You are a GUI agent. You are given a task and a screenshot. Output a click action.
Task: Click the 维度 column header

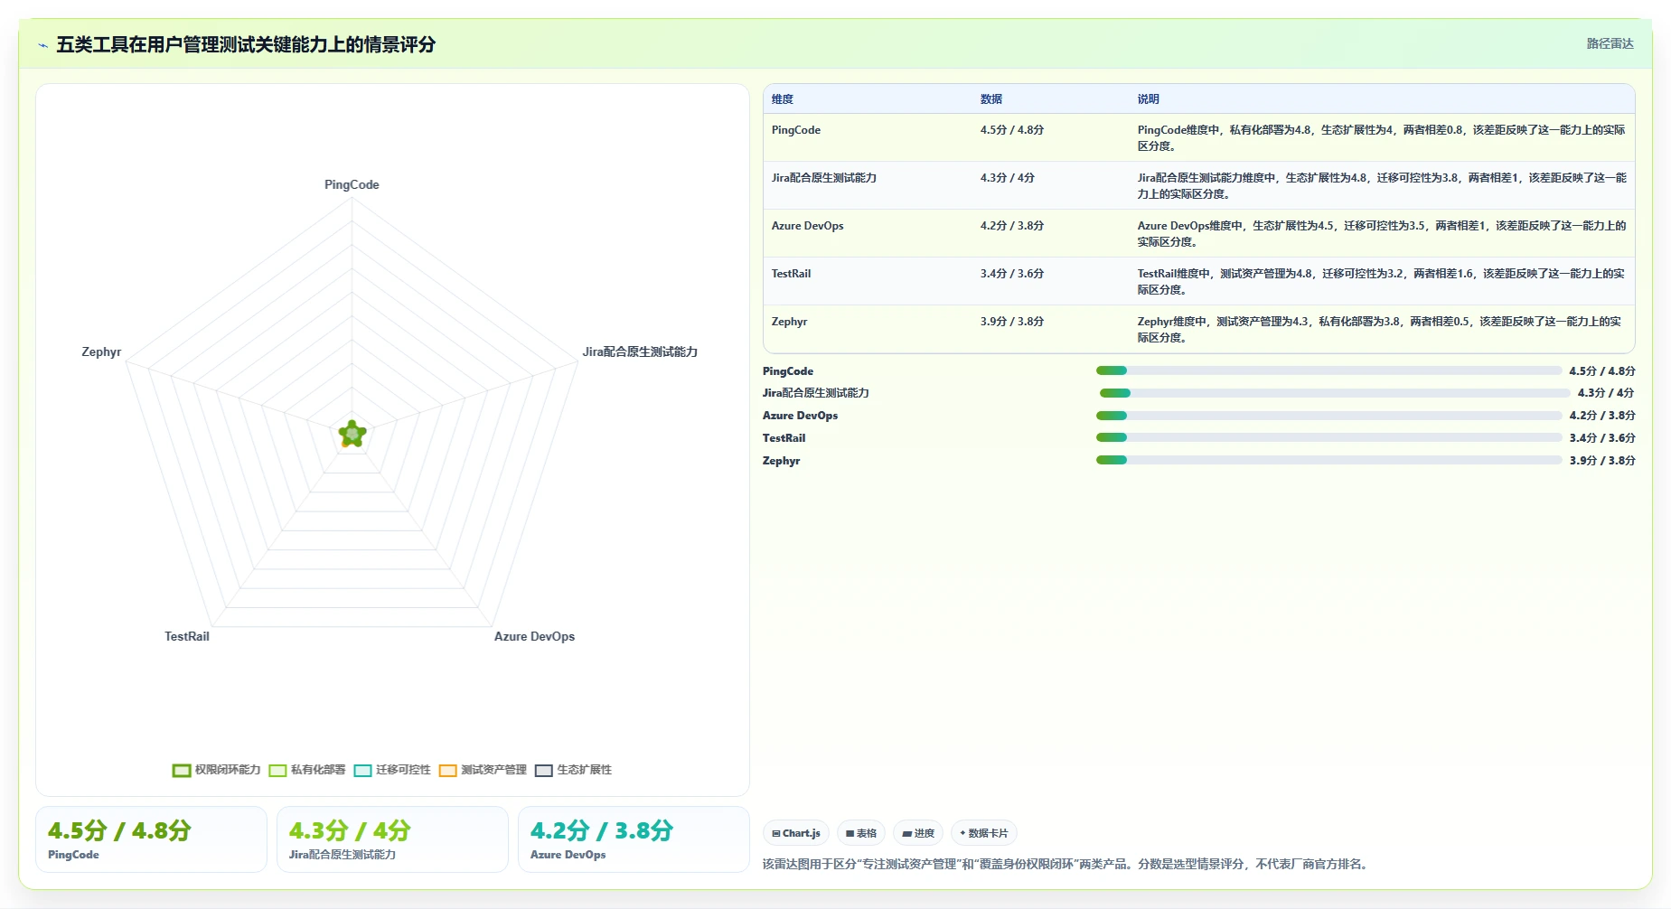[783, 99]
